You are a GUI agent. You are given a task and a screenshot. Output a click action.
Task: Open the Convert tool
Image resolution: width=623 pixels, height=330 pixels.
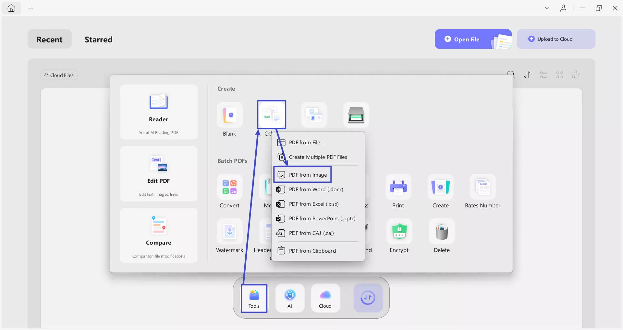229,192
